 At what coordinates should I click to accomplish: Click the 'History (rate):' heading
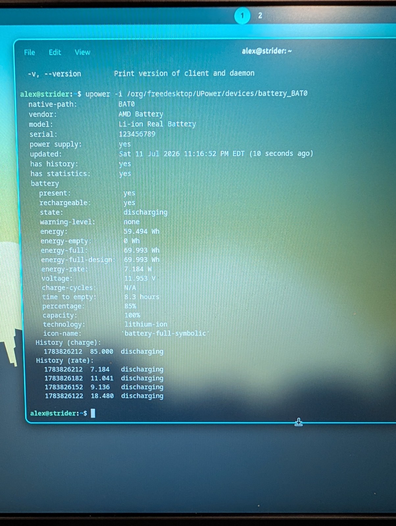(x=64, y=361)
